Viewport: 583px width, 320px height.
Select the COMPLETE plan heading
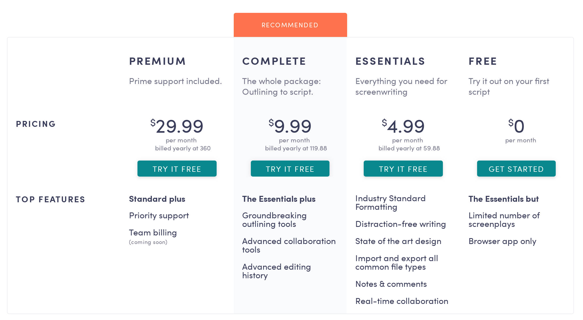tap(274, 61)
